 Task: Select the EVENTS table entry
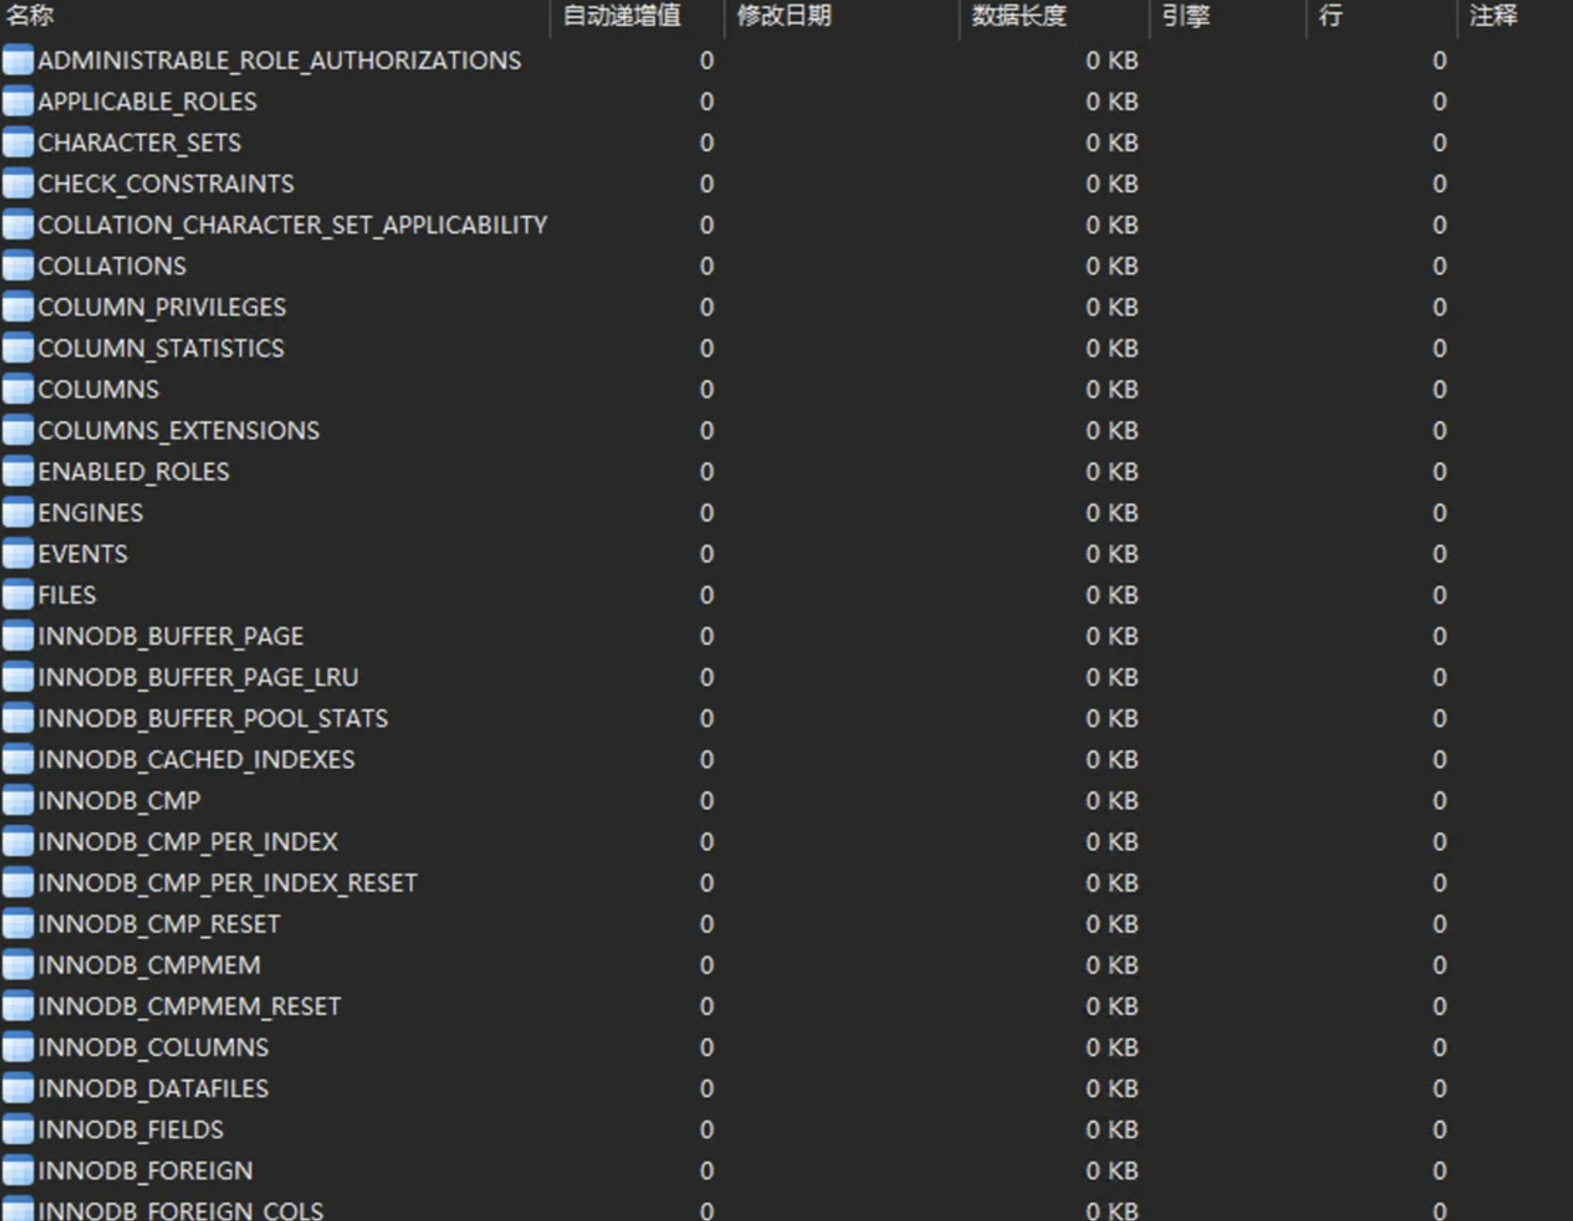pos(83,555)
